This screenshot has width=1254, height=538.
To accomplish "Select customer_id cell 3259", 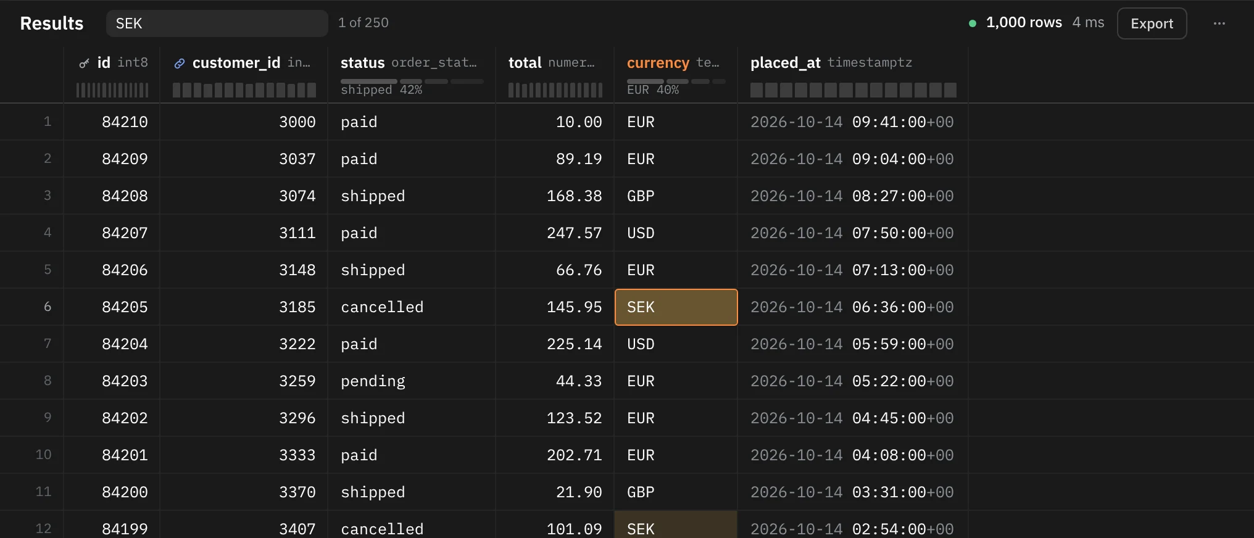I will click(x=244, y=381).
